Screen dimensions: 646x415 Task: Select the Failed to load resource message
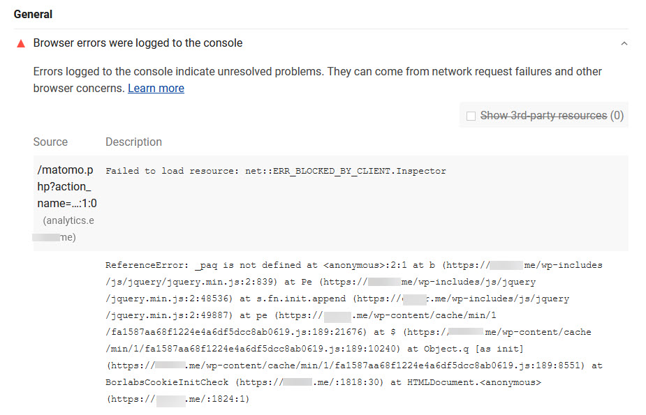tap(276, 171)
